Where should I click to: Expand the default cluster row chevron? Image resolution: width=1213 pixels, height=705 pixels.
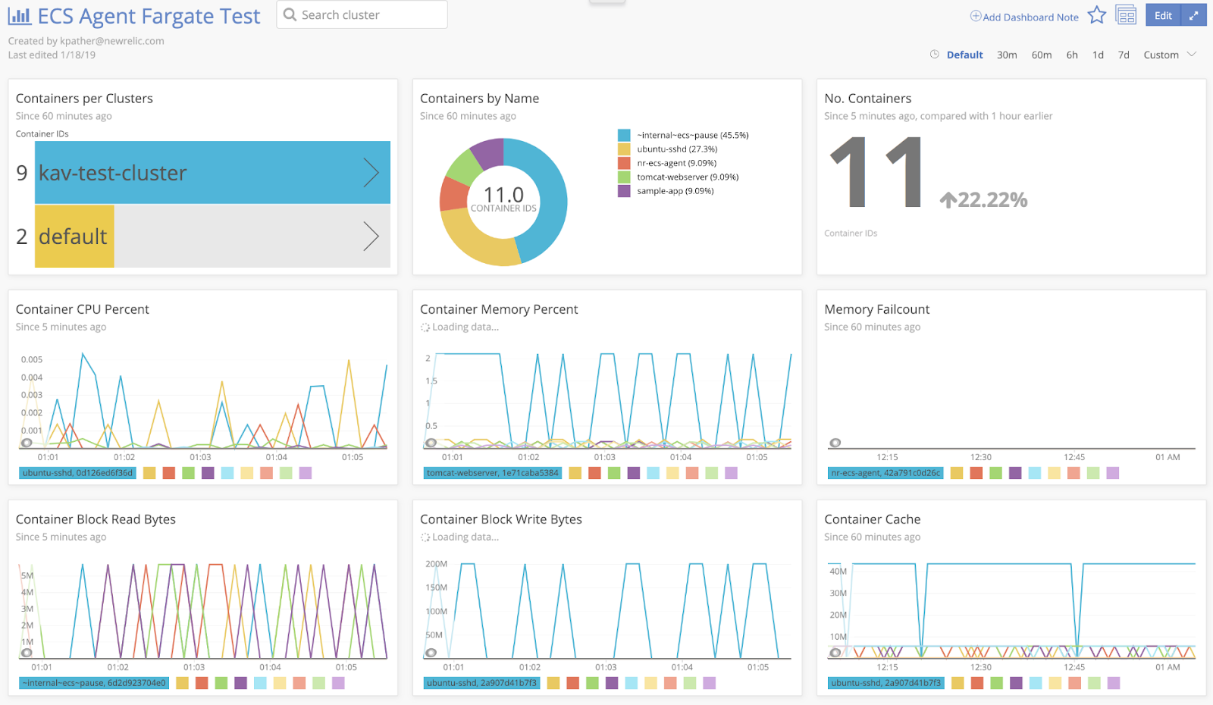point(371,237)
